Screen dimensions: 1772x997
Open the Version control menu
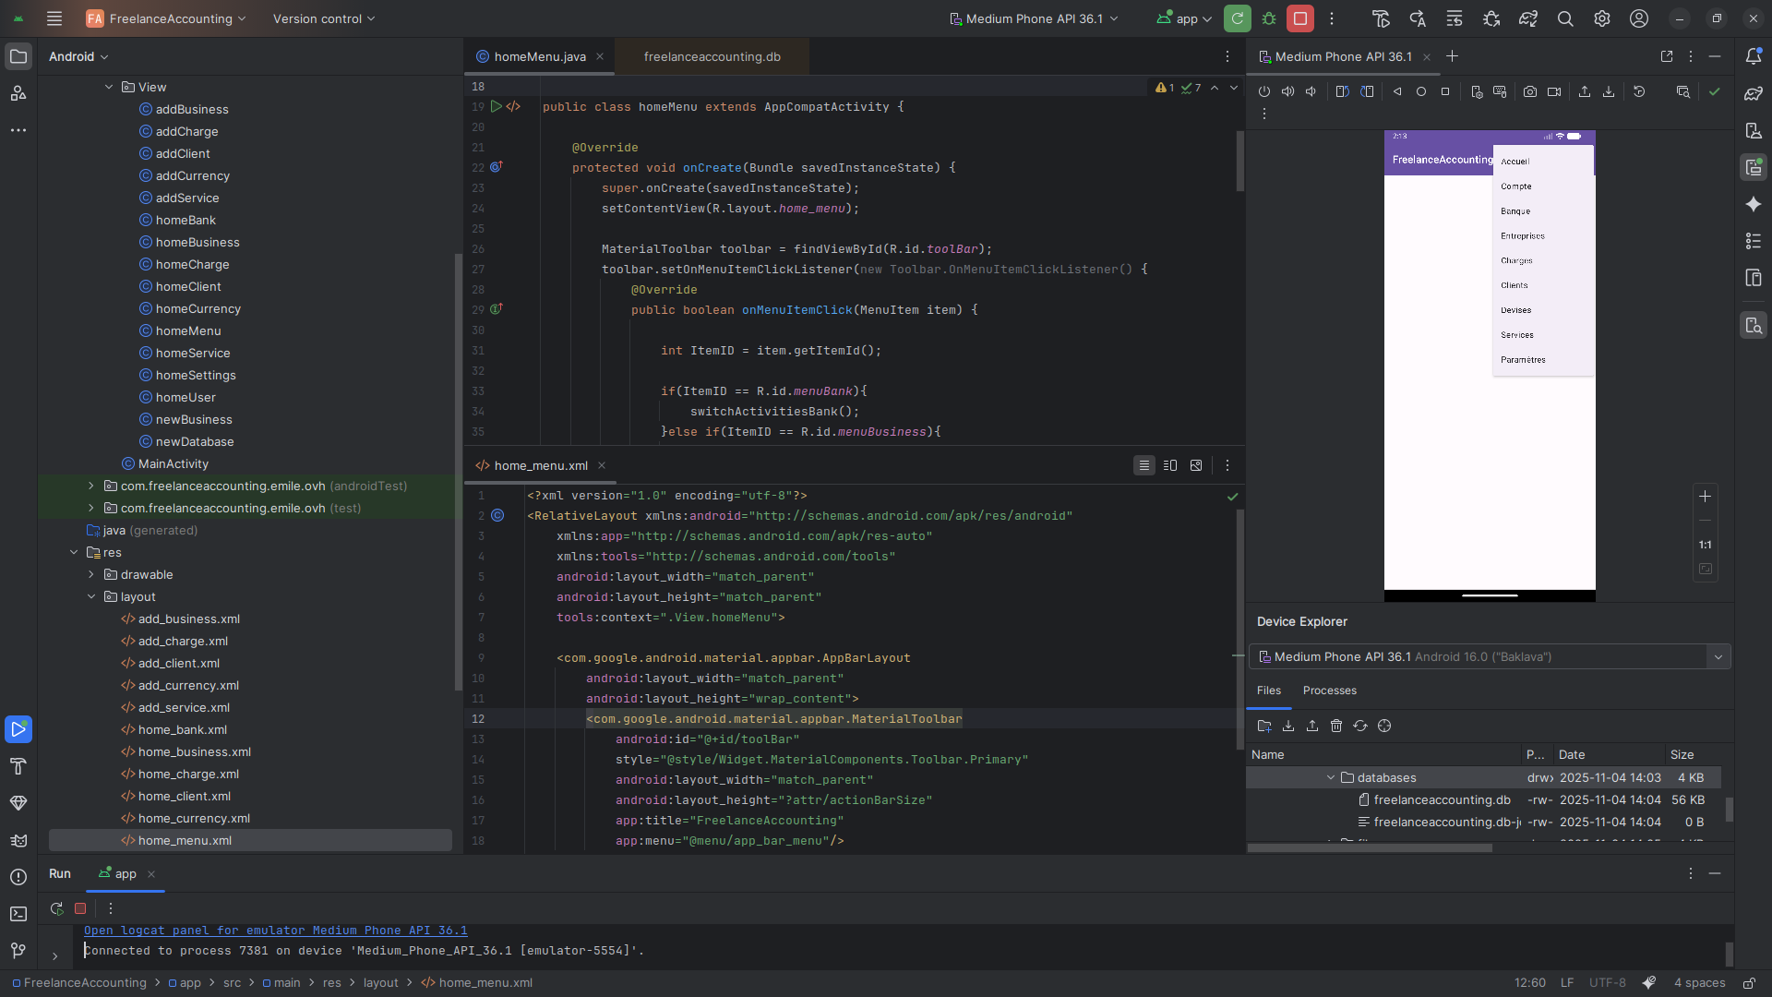[x=323, y=18]
